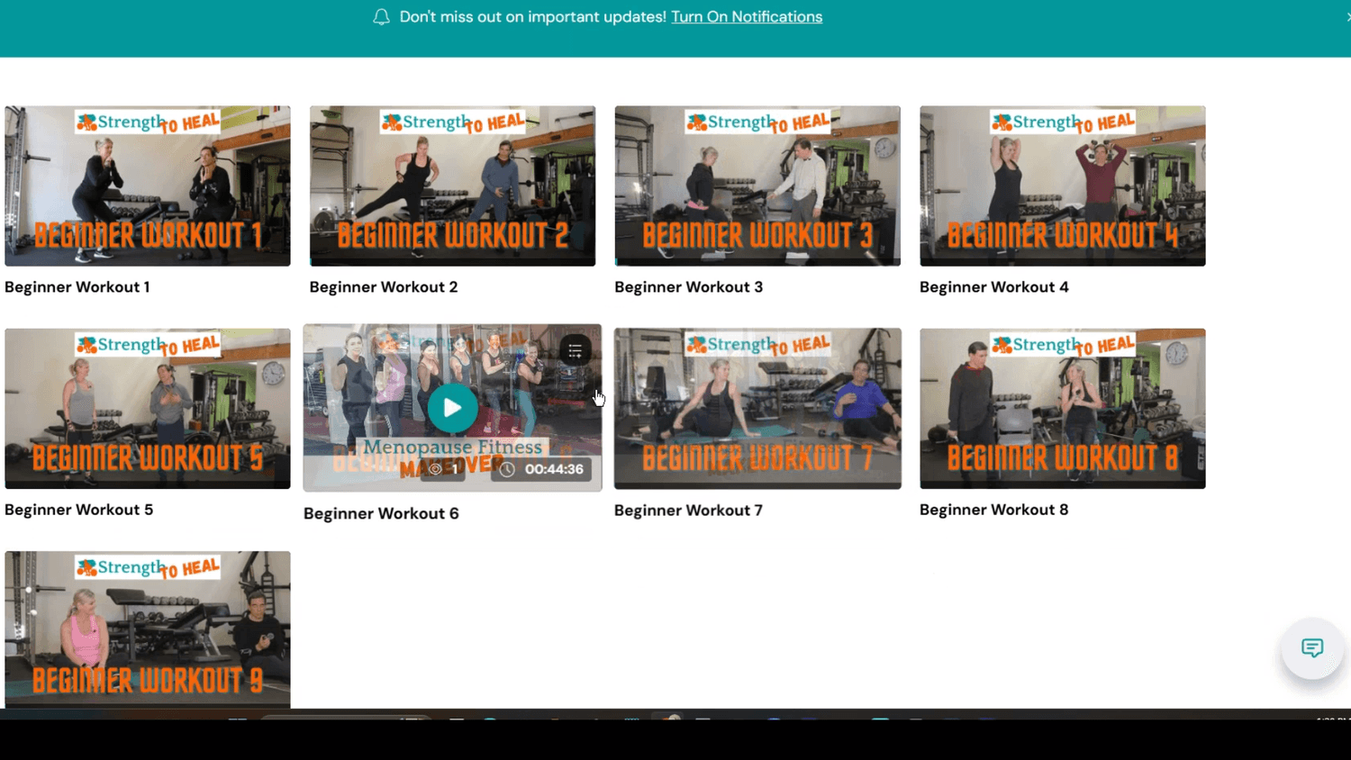The width and height of the screenshot is (1351, 760).
Task: Click the "Beginner Workout 8" title text
Action: (994, 510)
